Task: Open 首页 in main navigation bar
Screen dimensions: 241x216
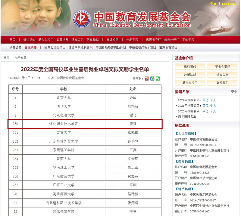Action: [12, 40]
